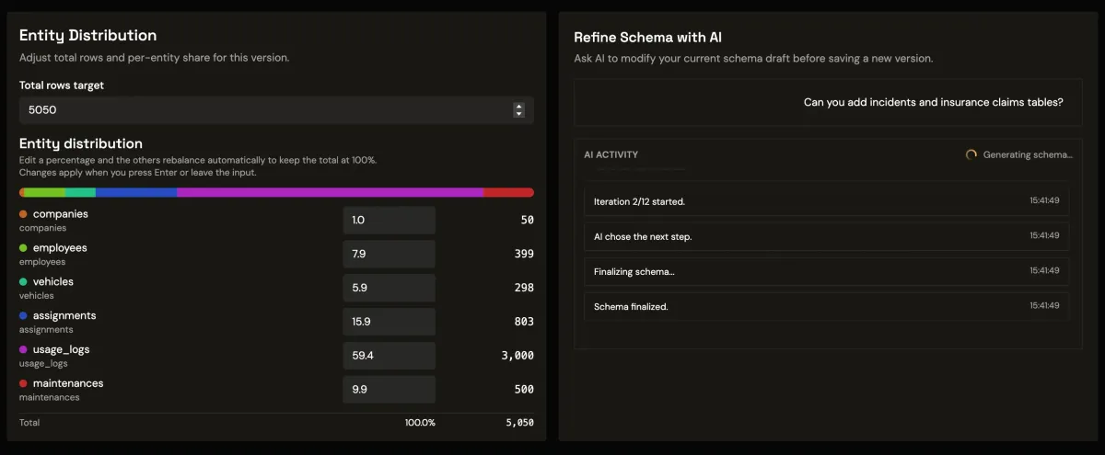Select the 'Schema finalized.' activity entry
This screenshot has width=1105, height=455.
(827, 306)
